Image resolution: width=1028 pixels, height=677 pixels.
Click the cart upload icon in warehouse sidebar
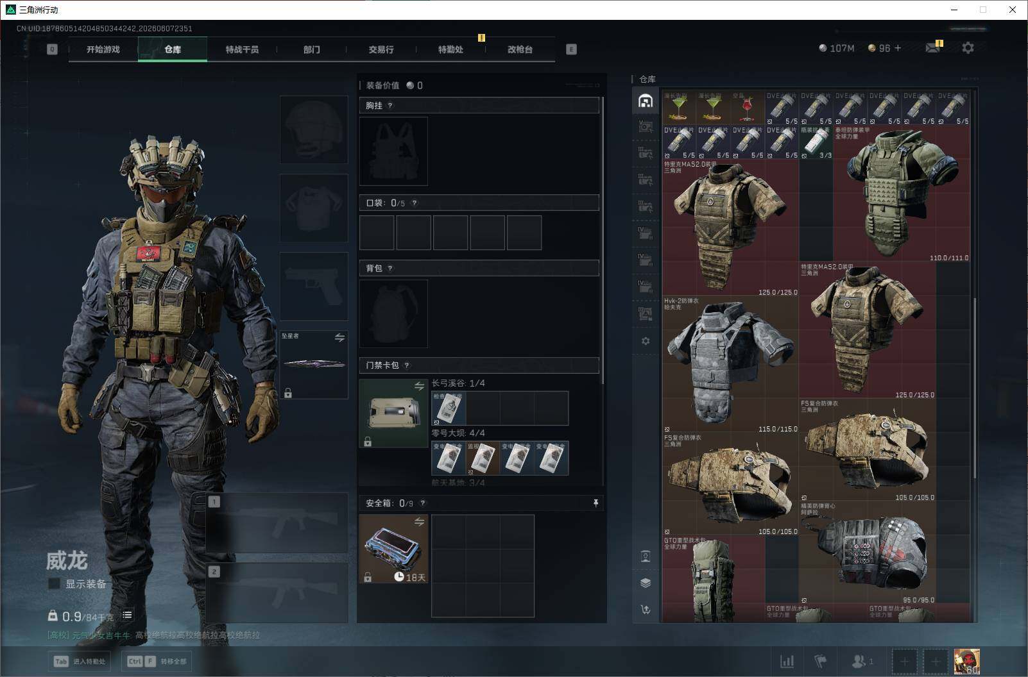coord(646,610)
